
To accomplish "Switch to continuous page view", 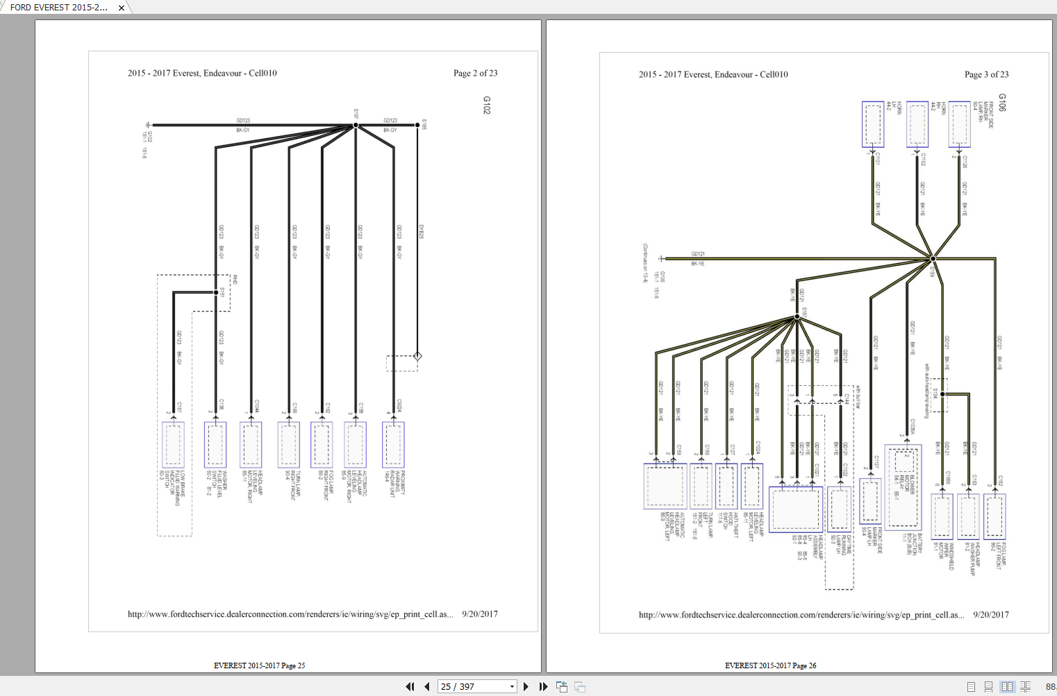I will pos(988,686).
